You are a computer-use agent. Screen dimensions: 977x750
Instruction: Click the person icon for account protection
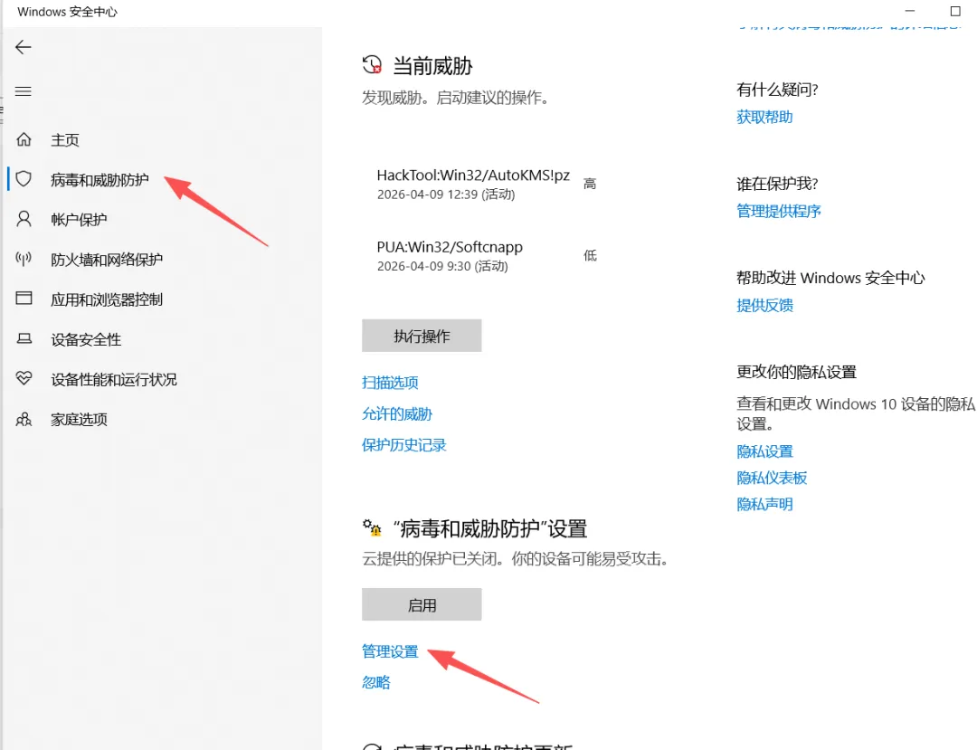pos(24,219)
